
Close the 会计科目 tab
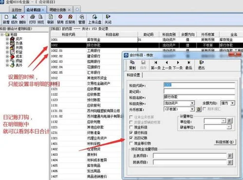click(43, 10)
